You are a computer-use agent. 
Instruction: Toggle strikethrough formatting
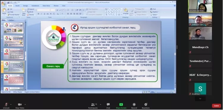pos(48,14)
